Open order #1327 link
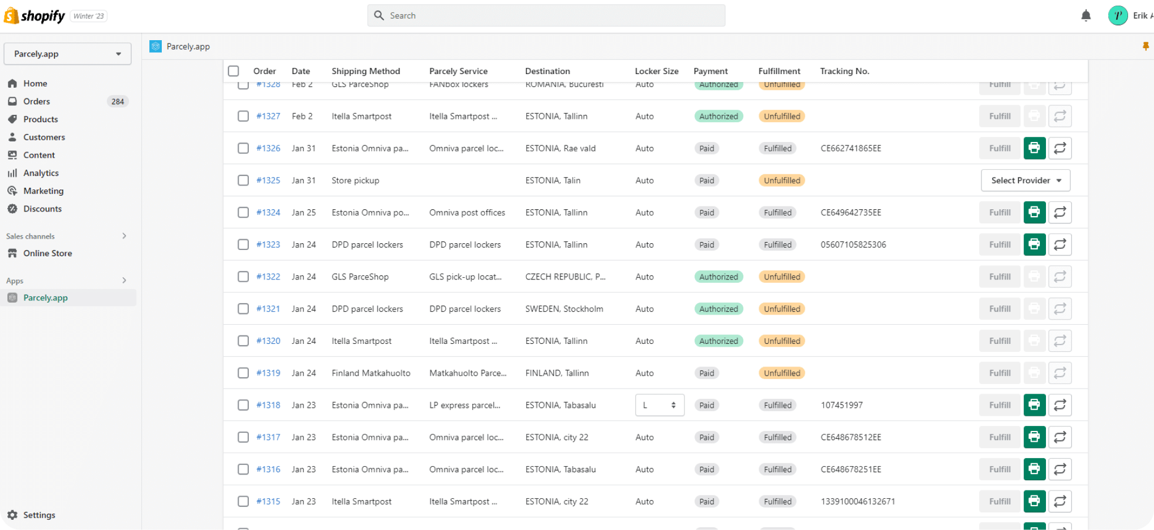This screenshot has width=1154, height=530. click(268, 116)
